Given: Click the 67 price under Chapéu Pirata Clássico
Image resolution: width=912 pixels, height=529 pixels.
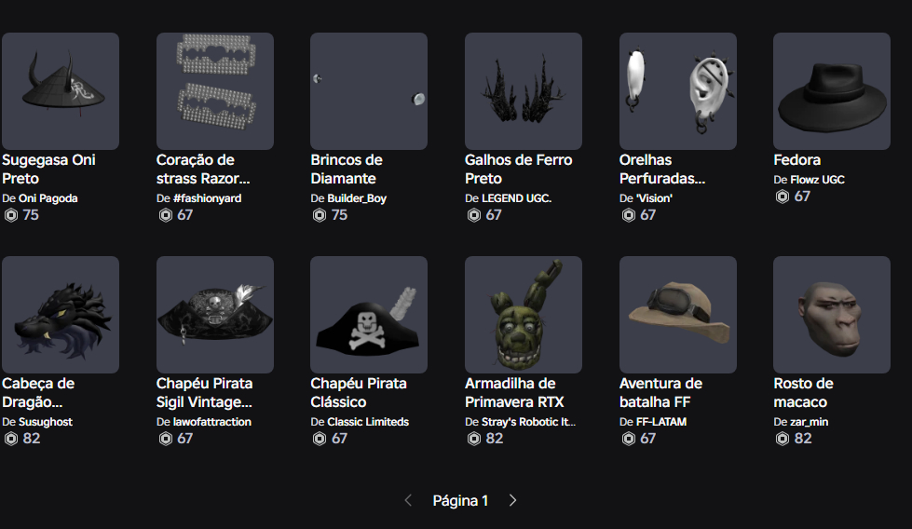Looking at the screenshot, I should click(x=339, y=439).
